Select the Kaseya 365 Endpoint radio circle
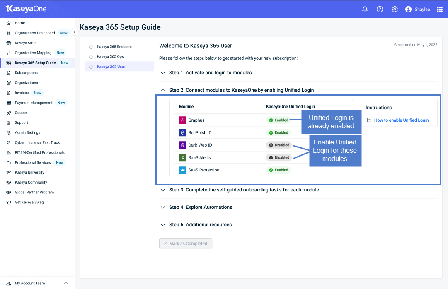 [91, 47]
